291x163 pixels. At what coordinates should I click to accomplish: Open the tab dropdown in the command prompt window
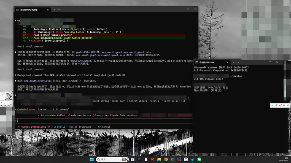click(x=238, y=62)
